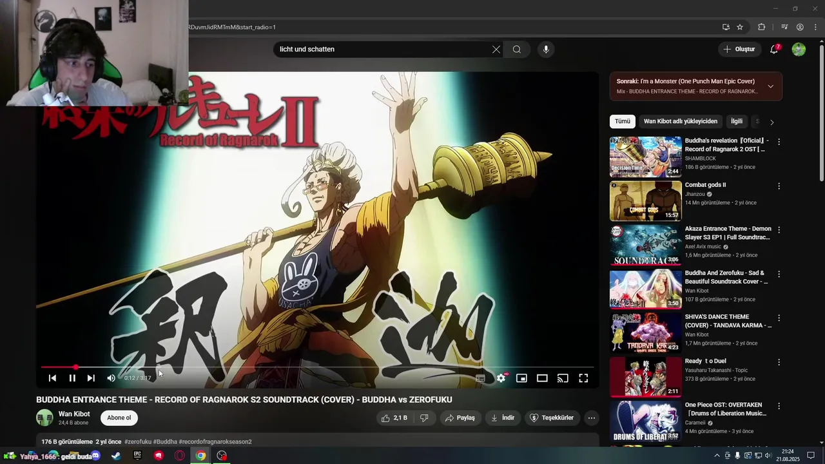825x464 pixels.
Task: Enable miniplayer mode
Action: click(521, 378)
